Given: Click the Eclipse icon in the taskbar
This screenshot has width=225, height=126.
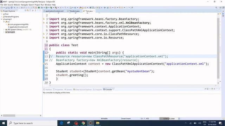Looking at the screenshot, I should [90, 123].
